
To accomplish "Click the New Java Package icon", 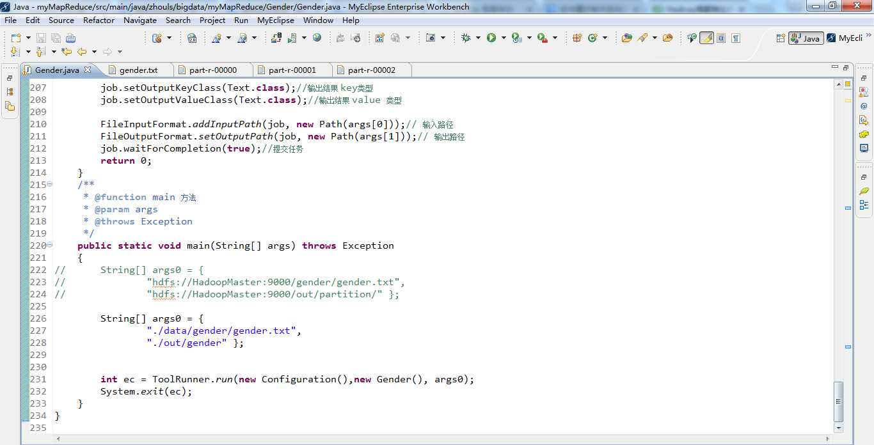I will pos(577,38).
